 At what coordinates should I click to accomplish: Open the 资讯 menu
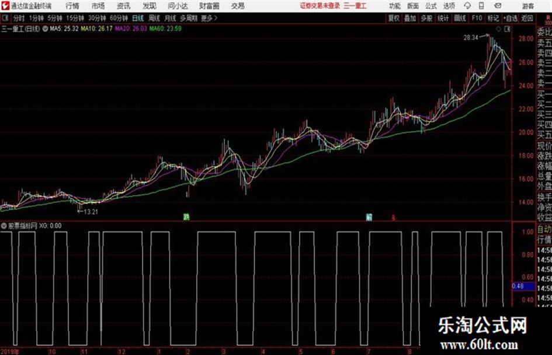click(123, 6)
